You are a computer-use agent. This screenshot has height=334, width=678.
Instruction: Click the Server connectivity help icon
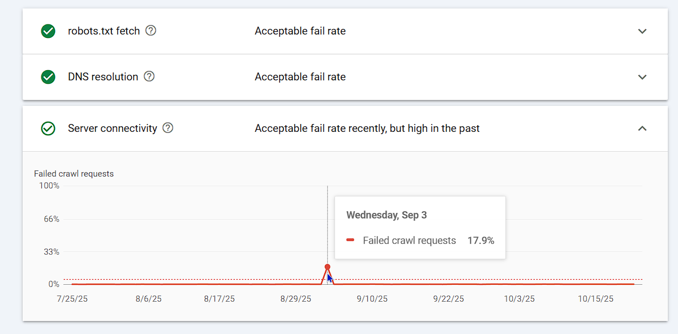pos(168,128)
